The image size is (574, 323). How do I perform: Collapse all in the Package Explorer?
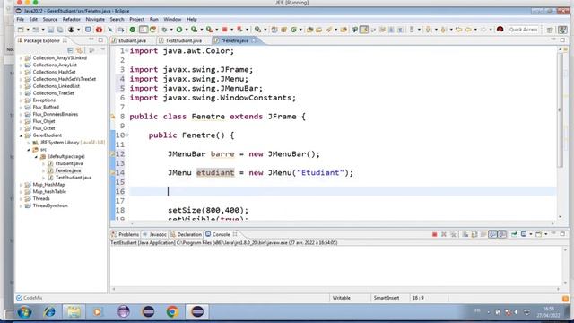(x=70, y=50)
